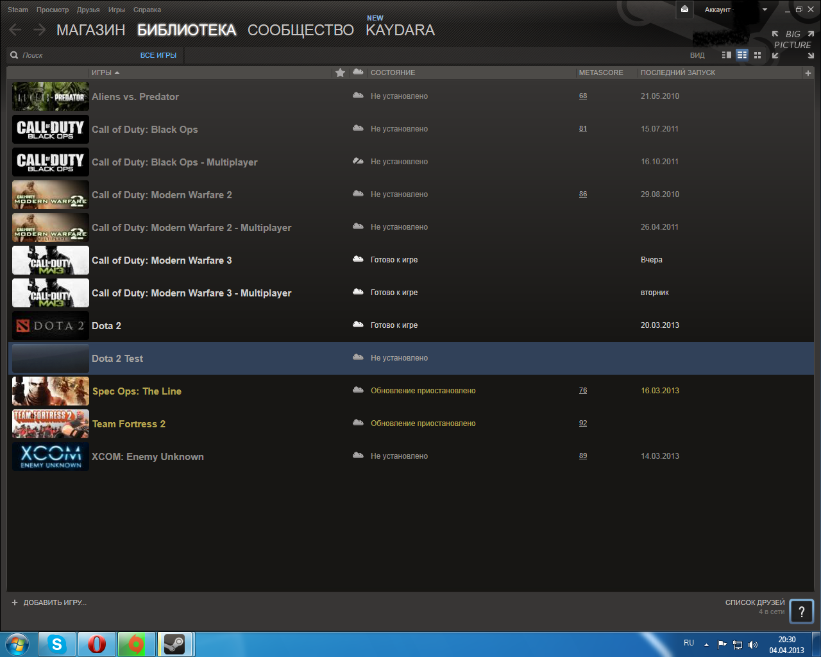Add a column with the plus icon
This screenshot has width=821, height=657.
click(x=808, y=73)
